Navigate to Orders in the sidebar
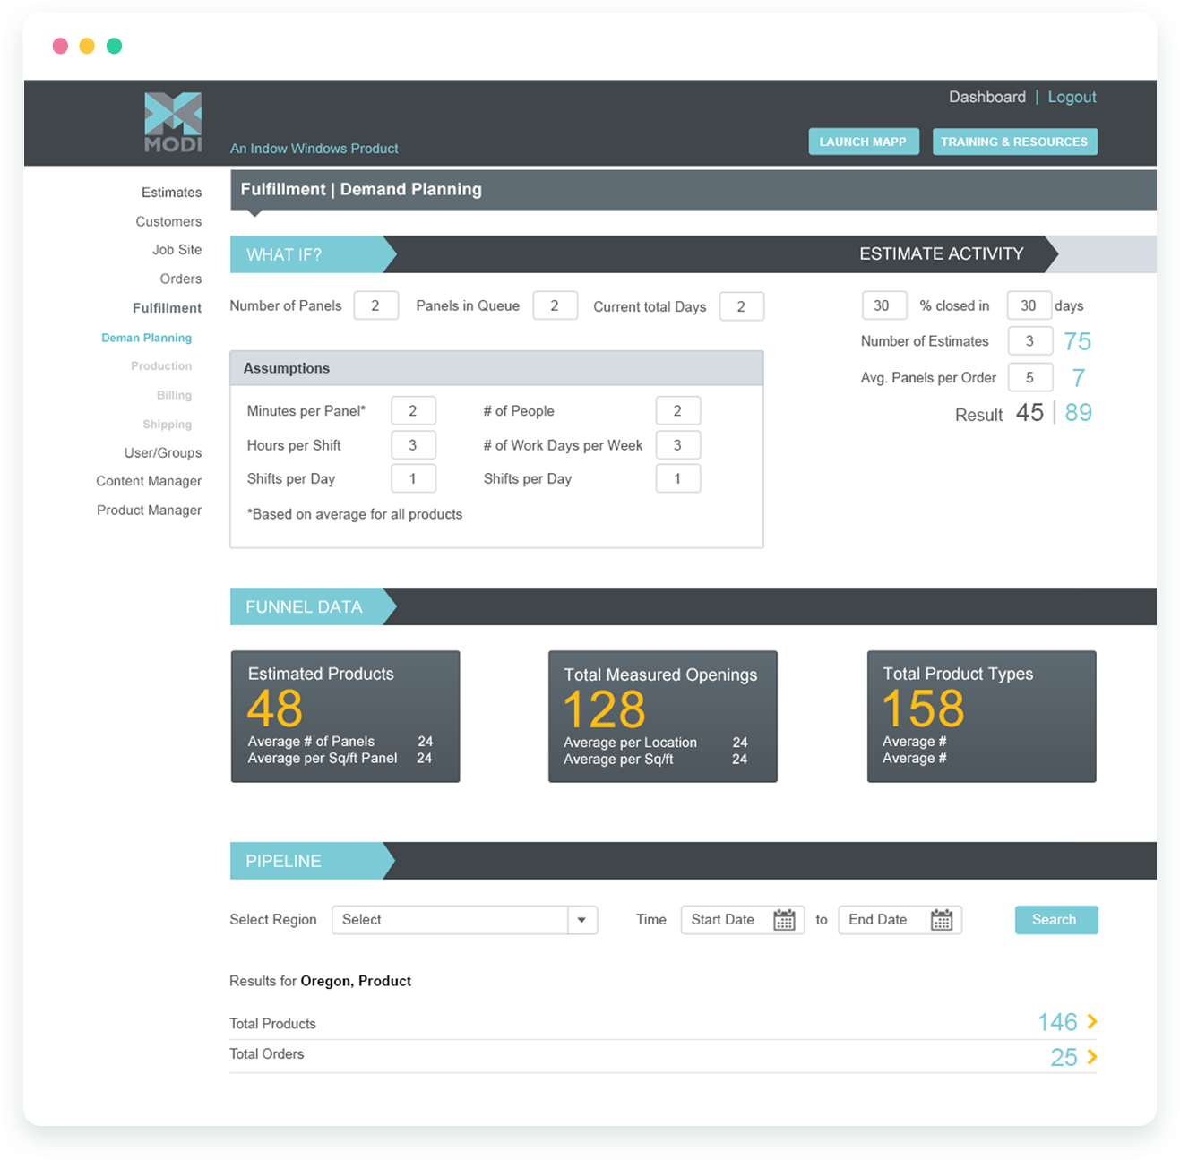The width and height of the screenshot is (1180, 1160). click(x=180, y=279)
